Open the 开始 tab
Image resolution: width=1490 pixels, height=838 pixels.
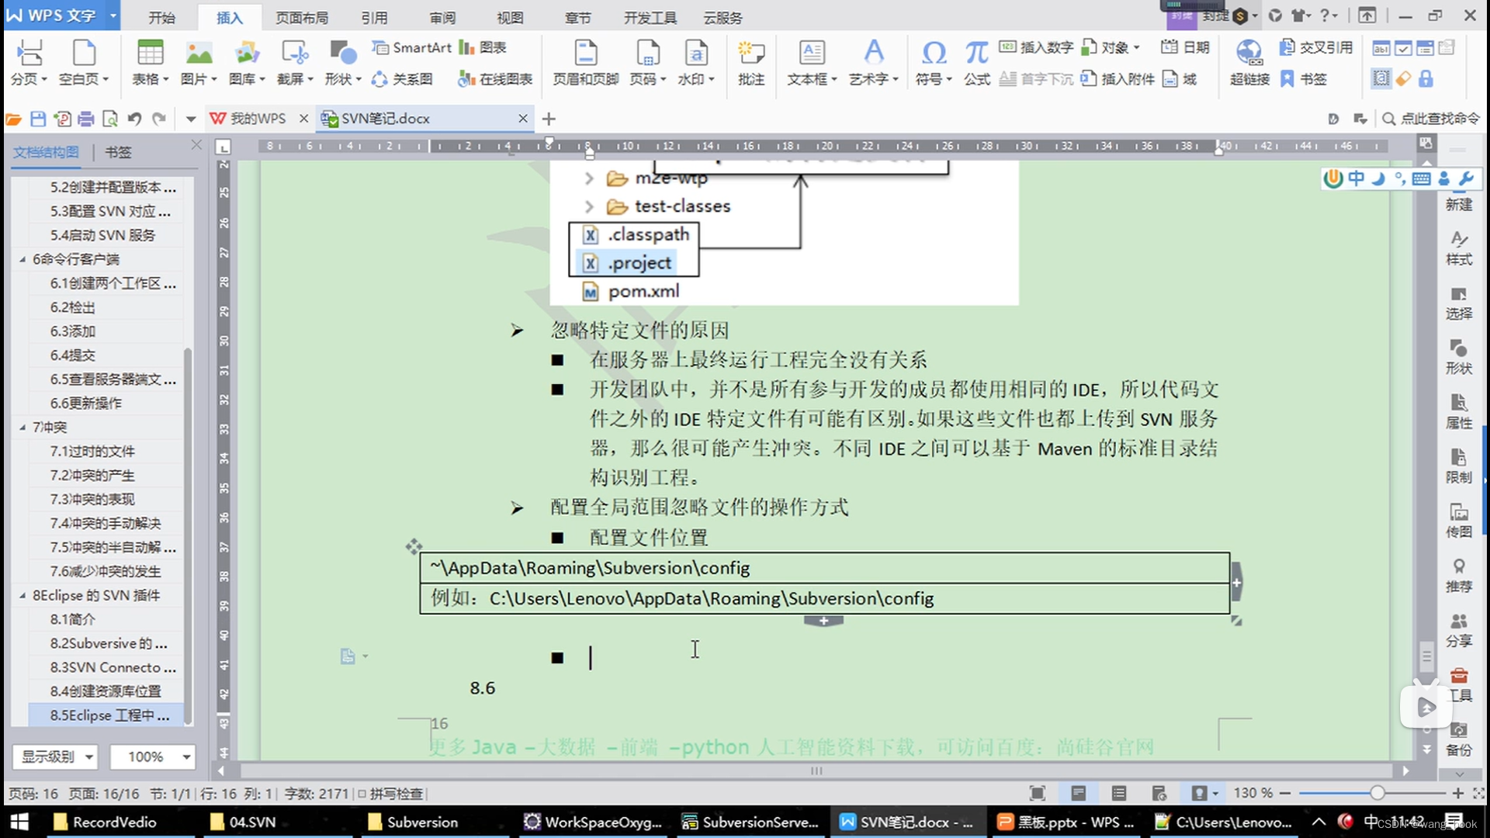(x=161, y=17)
